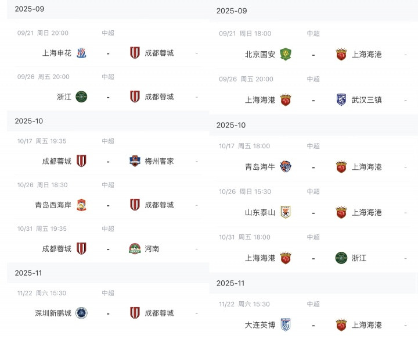Select the 2025-11 header in right schedule
Screen dimensions: 418x339
click(231, 283)
